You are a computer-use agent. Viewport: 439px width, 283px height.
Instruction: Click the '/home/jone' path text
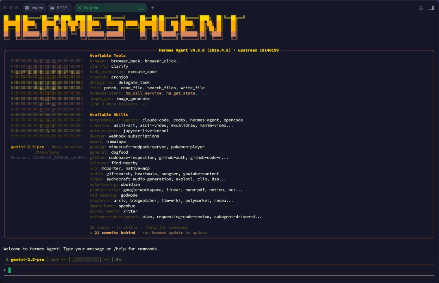pos(47,152)
